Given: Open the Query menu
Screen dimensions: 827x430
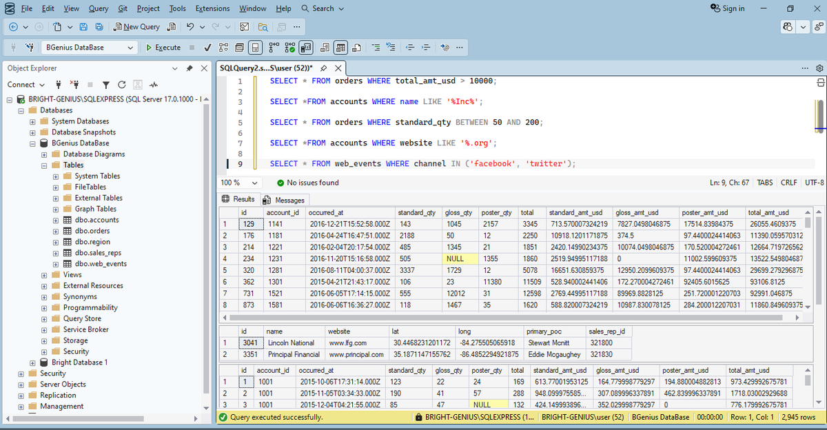Looking at the screenshot, I should (x=98, y=8).
